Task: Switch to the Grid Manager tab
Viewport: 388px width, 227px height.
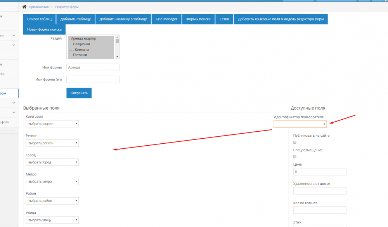Action: [x=166, y=19]
